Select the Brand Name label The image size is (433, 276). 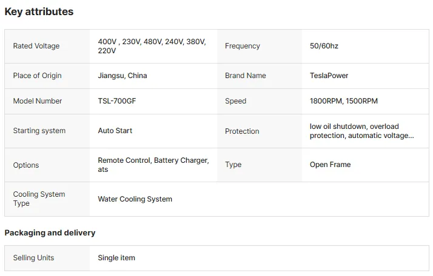pos(245,76)
